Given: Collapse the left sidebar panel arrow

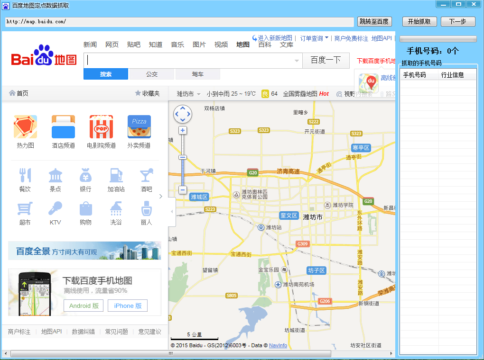Looking at the screenshot, I should click(x=172, y=211).
